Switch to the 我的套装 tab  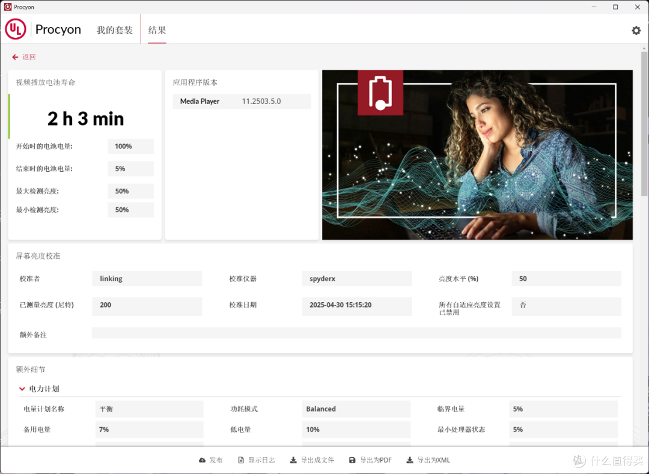coord(114,29)
